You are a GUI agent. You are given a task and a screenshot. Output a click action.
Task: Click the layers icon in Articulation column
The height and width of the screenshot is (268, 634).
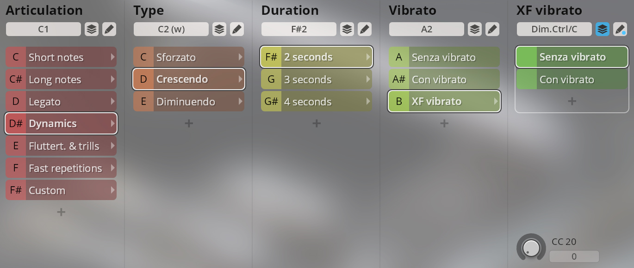(92, 29)
